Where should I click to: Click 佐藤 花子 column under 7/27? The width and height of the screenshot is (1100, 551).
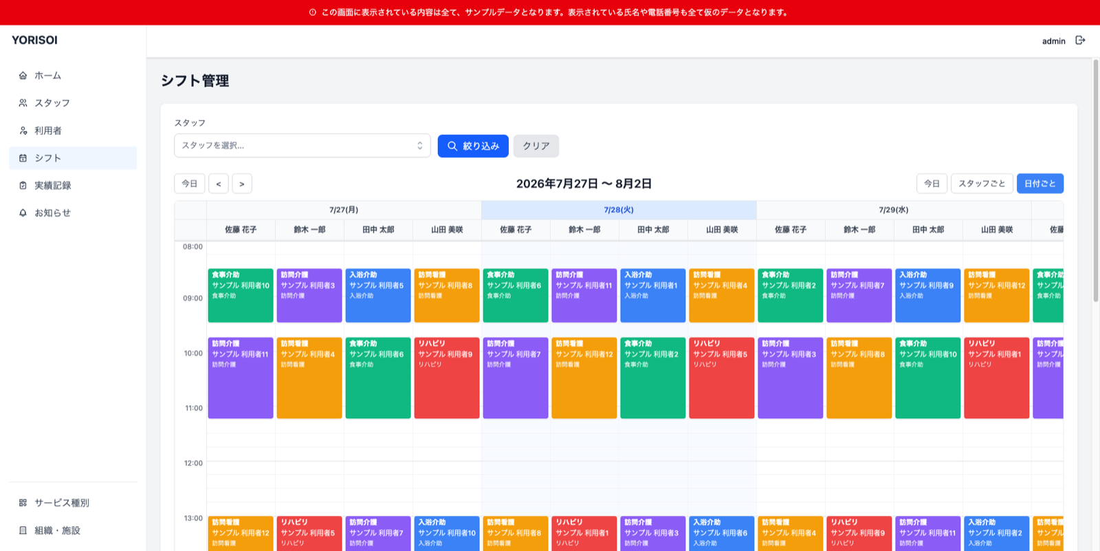pyautogui.click(x=241, y=230)
